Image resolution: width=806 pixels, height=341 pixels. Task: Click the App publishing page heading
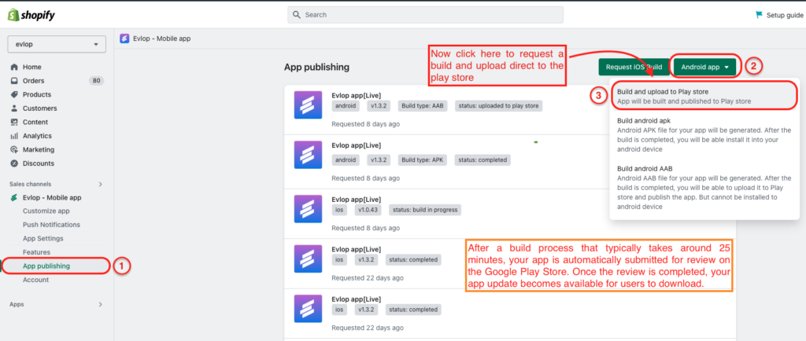tap(316, 67)
